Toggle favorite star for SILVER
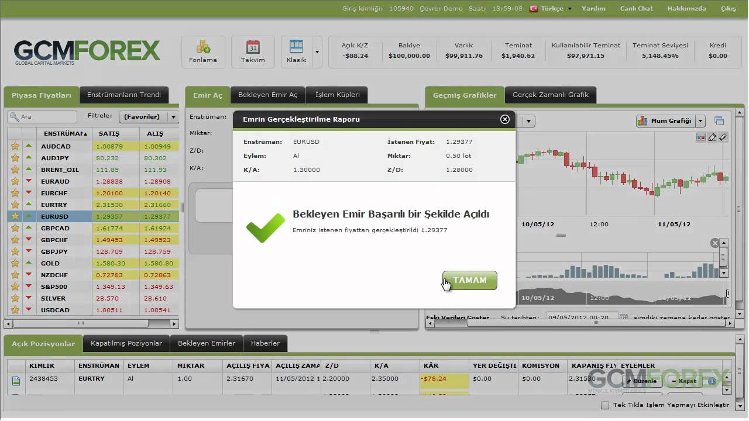Viewport: 749px width, 421px height. [x=15, y=298]
